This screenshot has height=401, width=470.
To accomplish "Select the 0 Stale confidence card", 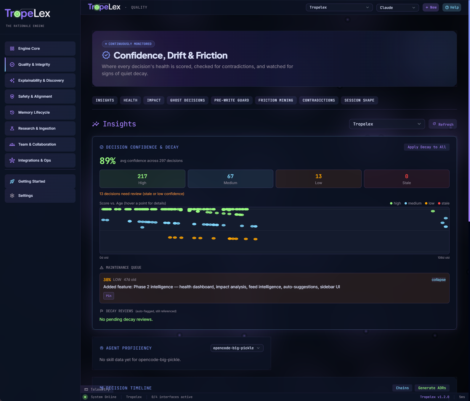I will tap(407, 179).
